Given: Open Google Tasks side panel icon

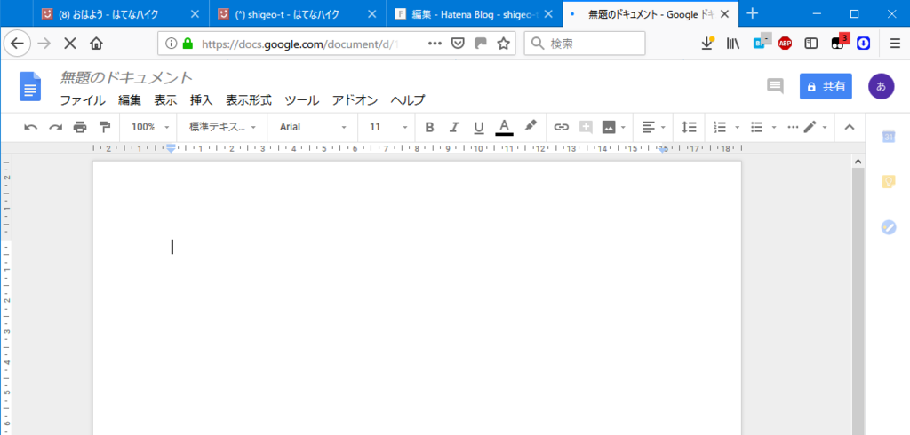Looking at the screenshot, I should click(889, 226).
